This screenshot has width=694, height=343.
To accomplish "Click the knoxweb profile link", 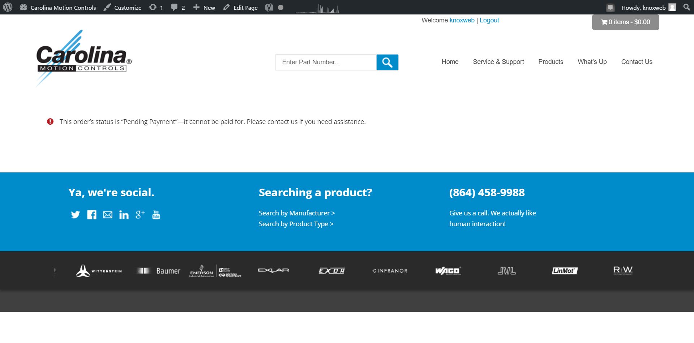I will coord(462,20).
